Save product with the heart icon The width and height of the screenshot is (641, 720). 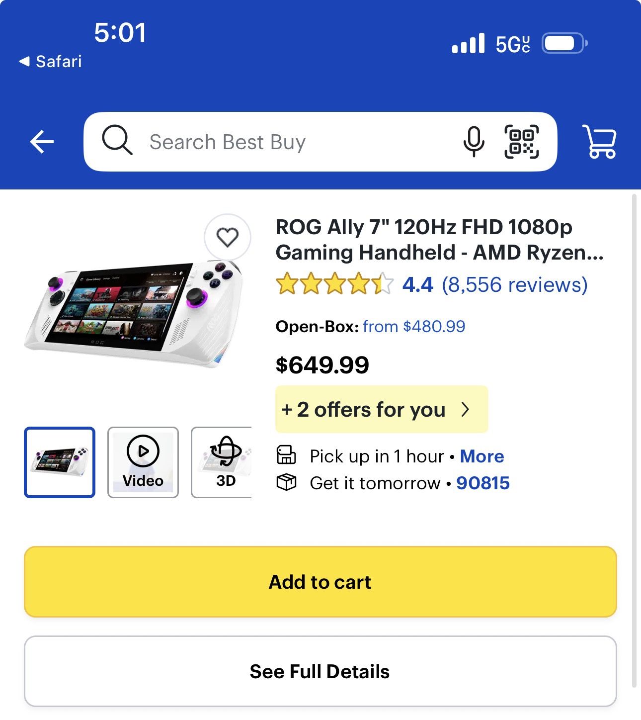(228, 237)
